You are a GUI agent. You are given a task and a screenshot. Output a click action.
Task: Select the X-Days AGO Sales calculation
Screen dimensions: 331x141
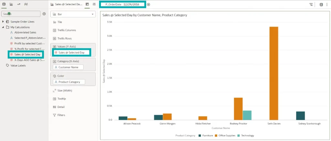[29, 60]
